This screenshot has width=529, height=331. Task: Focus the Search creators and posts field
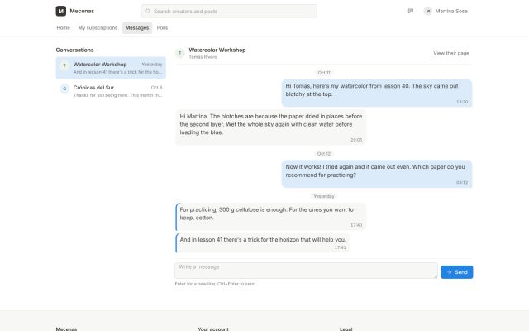coord(229,11)
